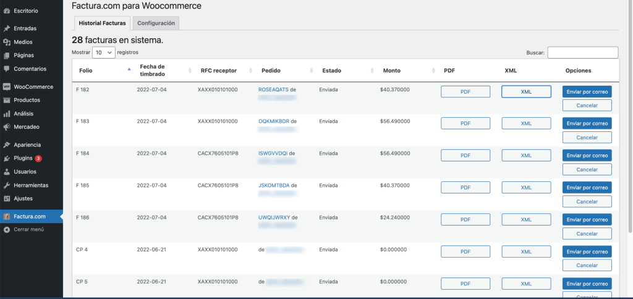Click the page vertical scrollbar

pyautogui.click(x=631, y=117)
